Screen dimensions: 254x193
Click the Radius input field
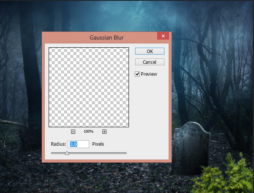tap(78, 144)
